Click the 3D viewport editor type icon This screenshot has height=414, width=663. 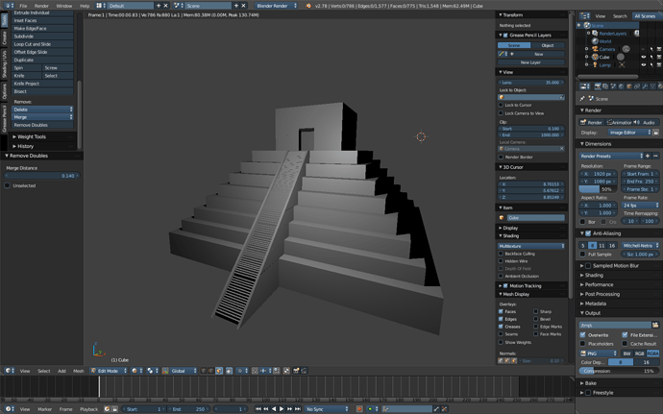click(8, 371)
